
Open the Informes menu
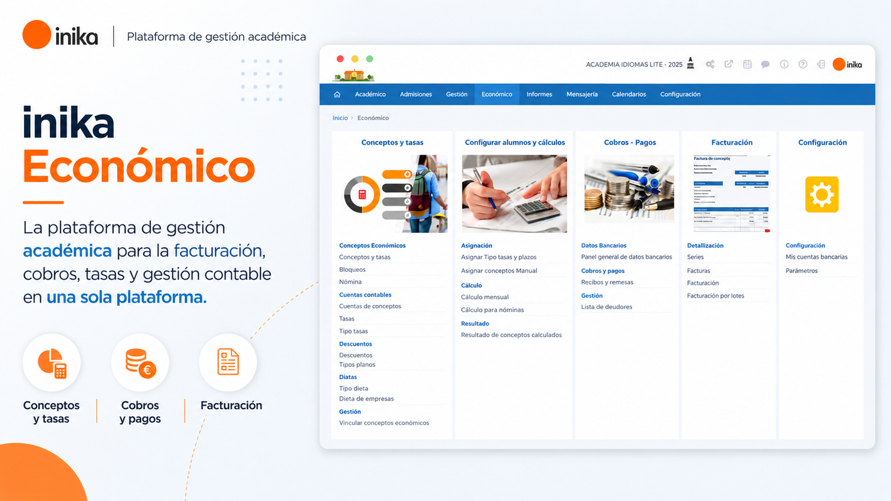(540, 94)
